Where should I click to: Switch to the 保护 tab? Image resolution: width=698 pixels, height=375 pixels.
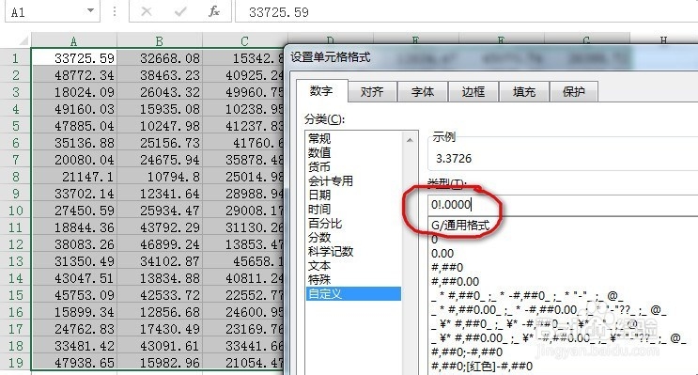574,92
